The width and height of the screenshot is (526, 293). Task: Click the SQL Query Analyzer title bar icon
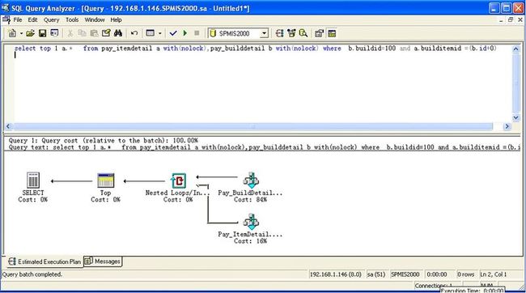click(5, 8)
